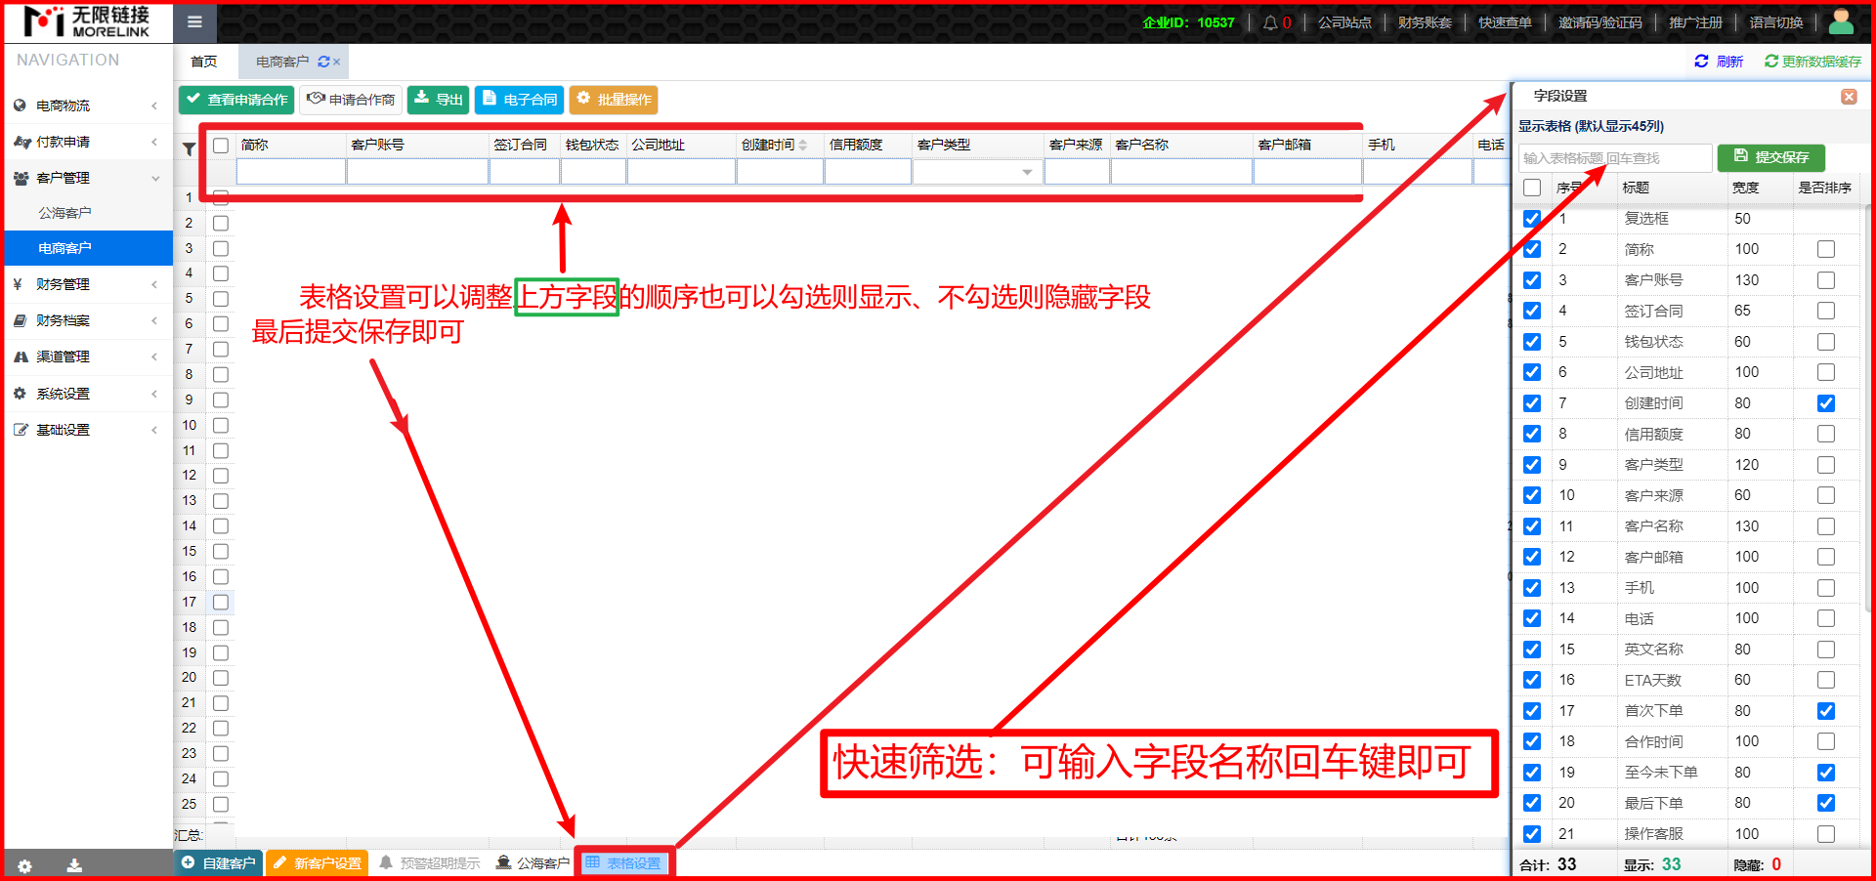Click the table filter funnel icon
This screenshot has height=881, width=1876.
click(190, 148)
